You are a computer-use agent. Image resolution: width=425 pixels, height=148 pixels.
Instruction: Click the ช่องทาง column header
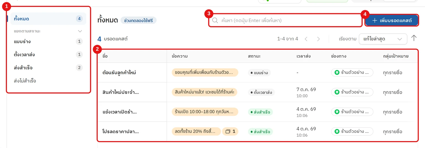pos(339,56)
